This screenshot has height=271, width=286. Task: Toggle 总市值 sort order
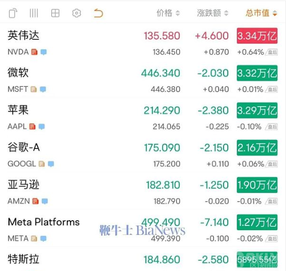click(262, 13)
